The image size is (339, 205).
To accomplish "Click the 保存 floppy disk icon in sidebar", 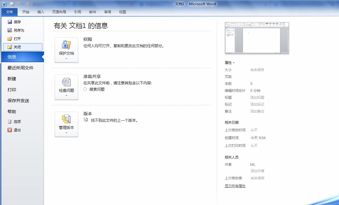I will [x=10, y=22].
